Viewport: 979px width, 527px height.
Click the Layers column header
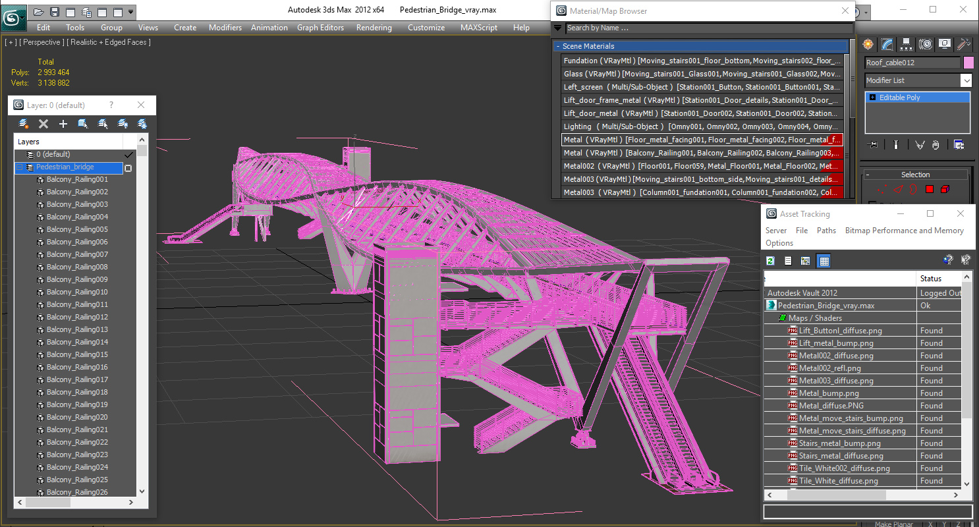69,142
